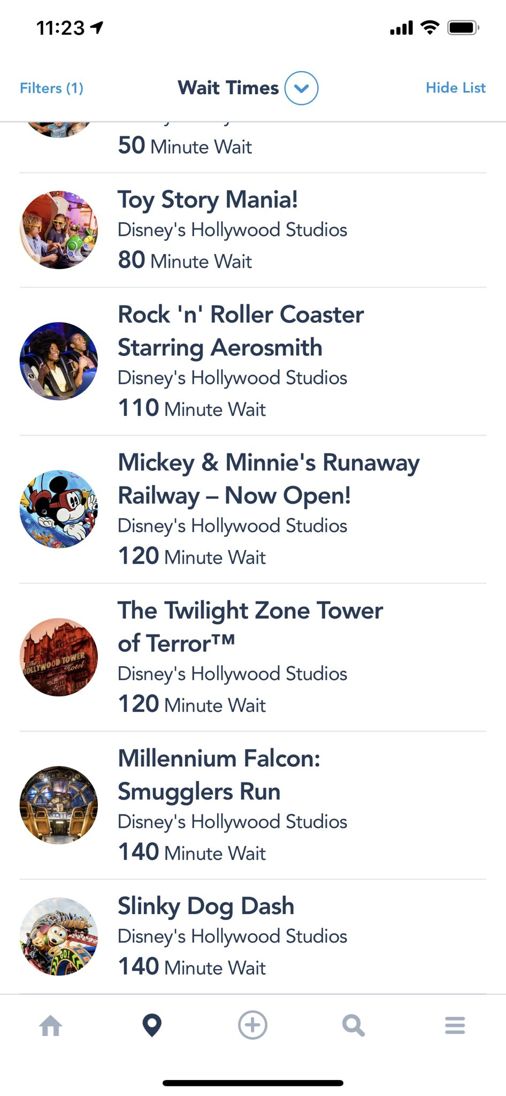Open the Toy Story Mania! title
506x1096 pixels.
coord(208,200)
